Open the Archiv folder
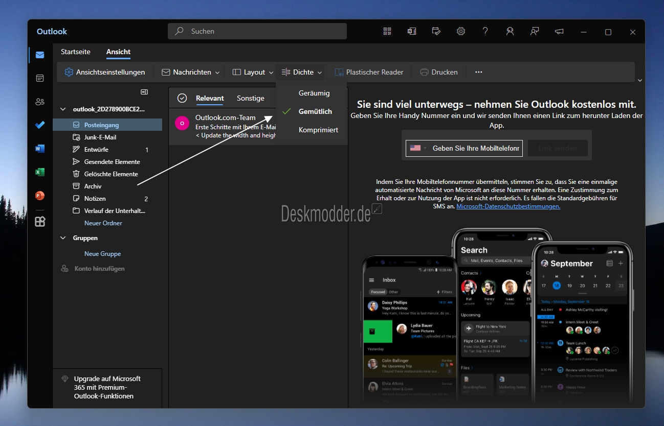The image size is (664, 426). tap(107, 186)
